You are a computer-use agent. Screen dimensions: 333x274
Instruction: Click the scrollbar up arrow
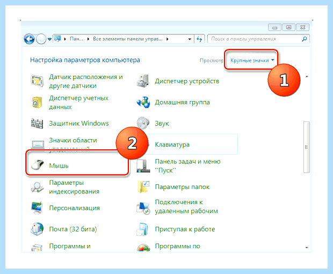pyautogui.click(x=307, y=77)
